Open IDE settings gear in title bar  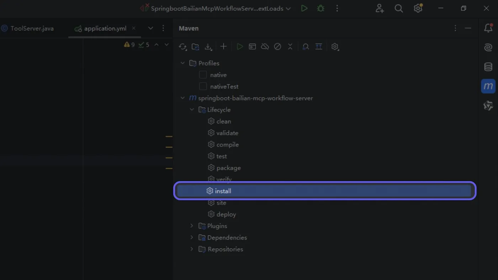418,8
